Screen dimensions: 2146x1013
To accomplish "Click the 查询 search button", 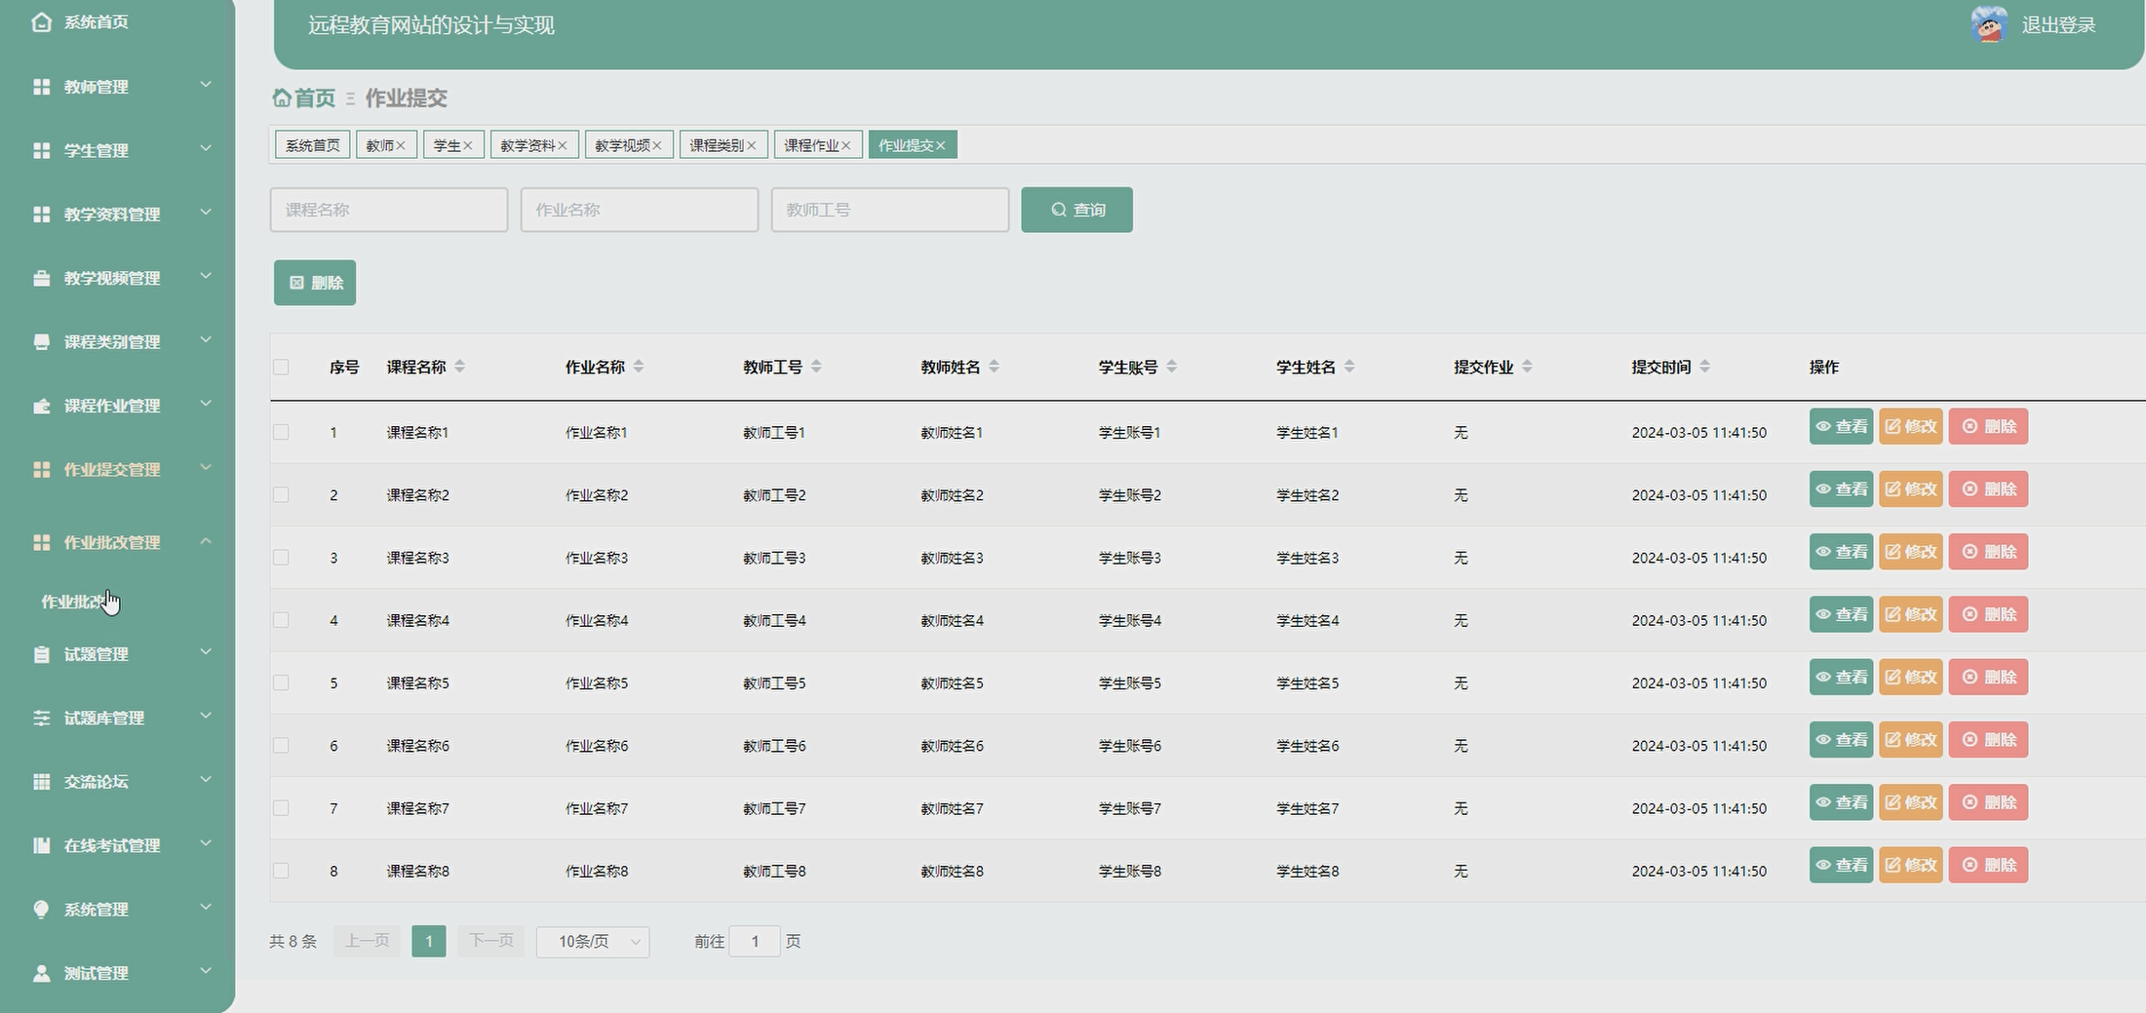I will (x=1076, y=210).
